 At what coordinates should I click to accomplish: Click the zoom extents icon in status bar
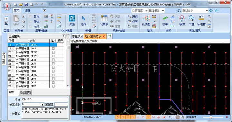(178, 117)
